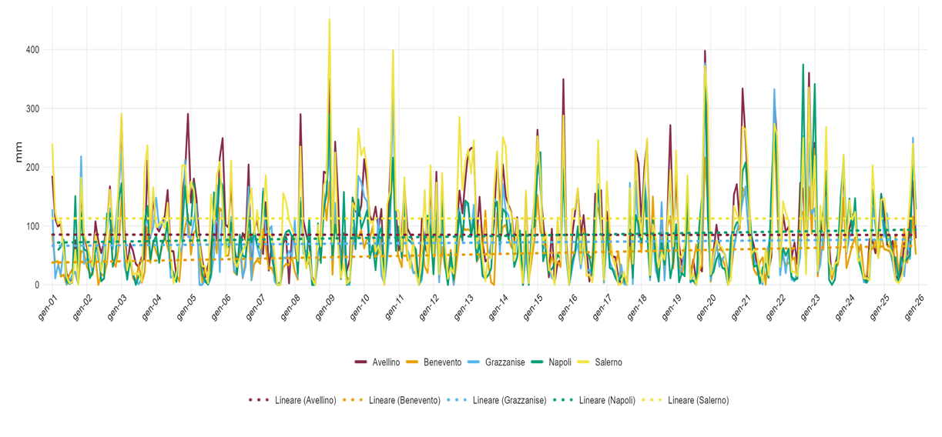Screen dimensions: 942x437
Task: Toggle the Lineare (Avellino) trendline legend entry
Action: click(x=293, y=400)
